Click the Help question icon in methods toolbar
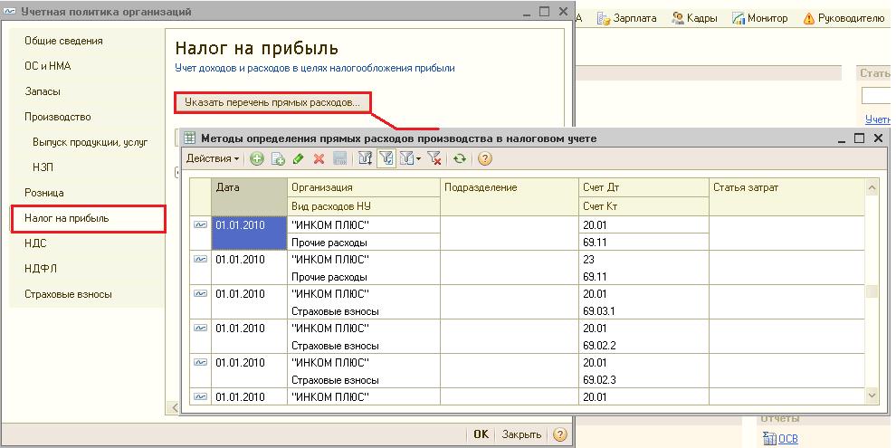Viewport: 896px width, 448px height. pos(484,159)
